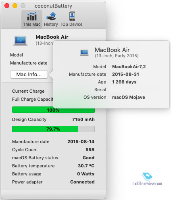Screen dimensions: 171x200
Task: Select the 0 Watts usage value
Action: click(x=85, y=174)
